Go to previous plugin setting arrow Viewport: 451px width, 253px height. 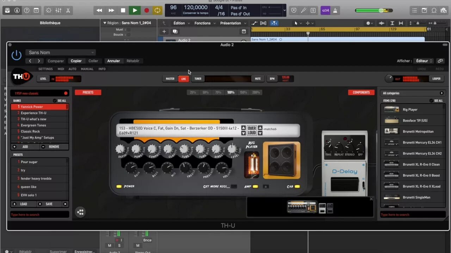point(30,61)
